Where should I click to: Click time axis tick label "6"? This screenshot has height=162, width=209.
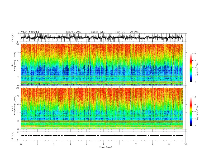[120, 144]
